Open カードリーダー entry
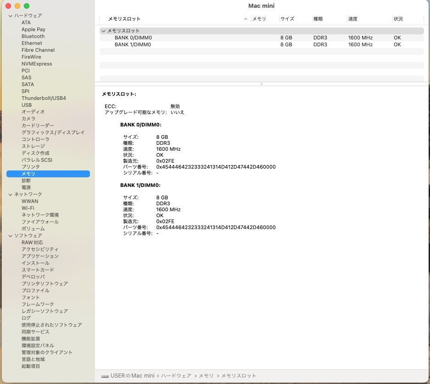The height and width of the screenshot is (384, 430). tap(38, 126)
